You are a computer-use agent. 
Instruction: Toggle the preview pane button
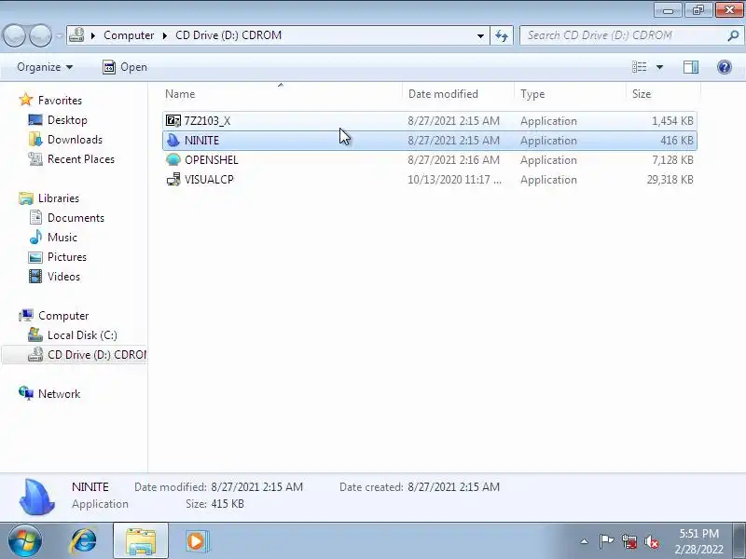(x=691, y=67)
